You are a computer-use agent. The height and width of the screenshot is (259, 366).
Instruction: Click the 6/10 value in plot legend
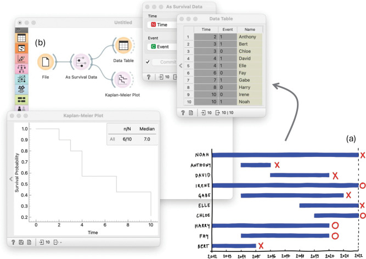(127, 139)
